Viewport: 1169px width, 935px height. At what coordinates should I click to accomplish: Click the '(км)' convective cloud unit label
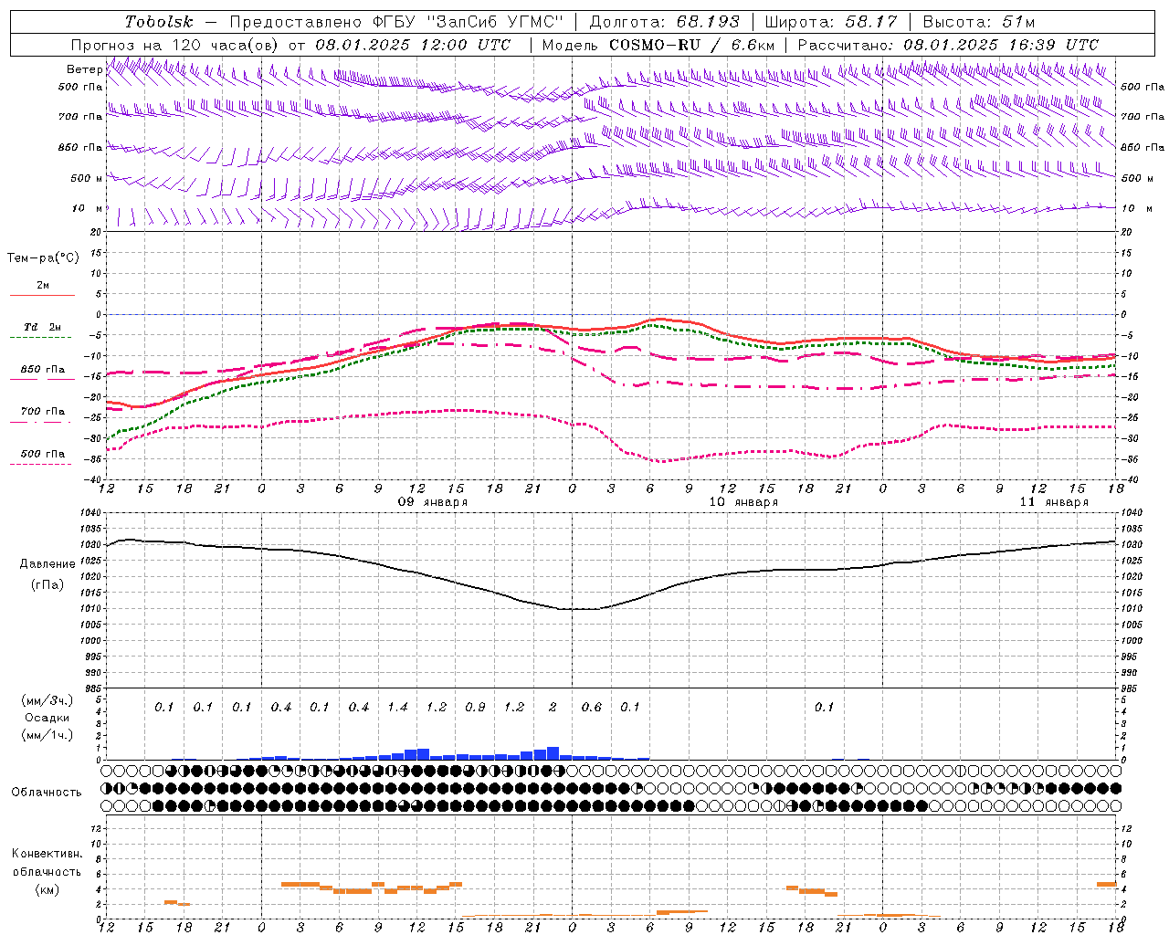pyautogui.click(x=47, y=888)
